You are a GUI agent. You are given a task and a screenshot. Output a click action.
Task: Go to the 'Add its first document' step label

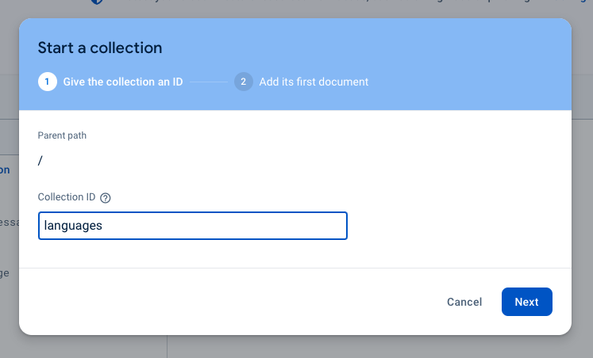point(314,82)
